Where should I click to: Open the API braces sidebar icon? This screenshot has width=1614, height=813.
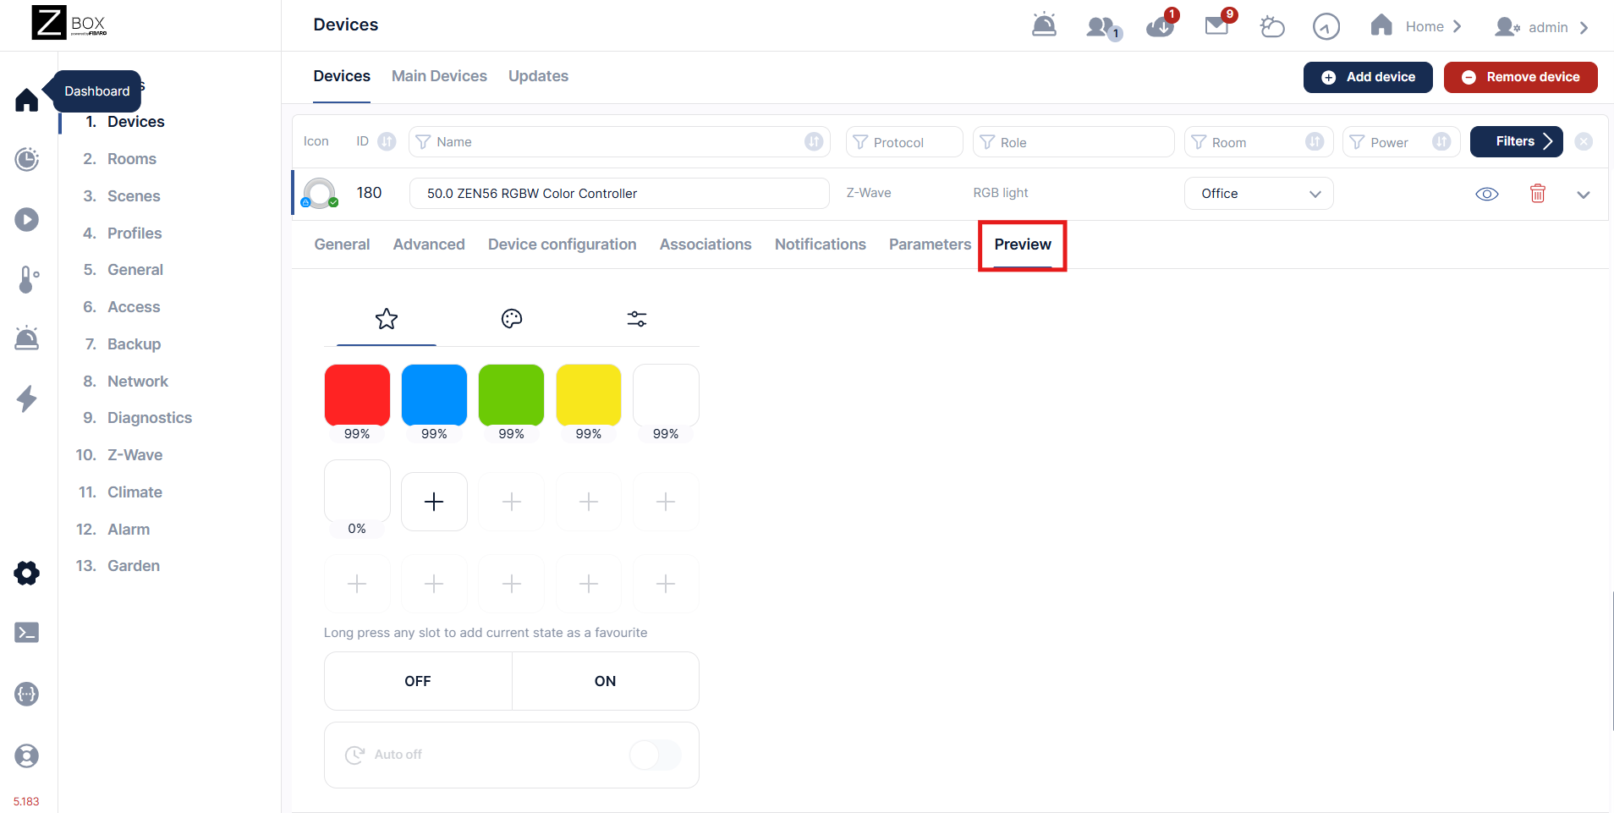coord(27,695)
